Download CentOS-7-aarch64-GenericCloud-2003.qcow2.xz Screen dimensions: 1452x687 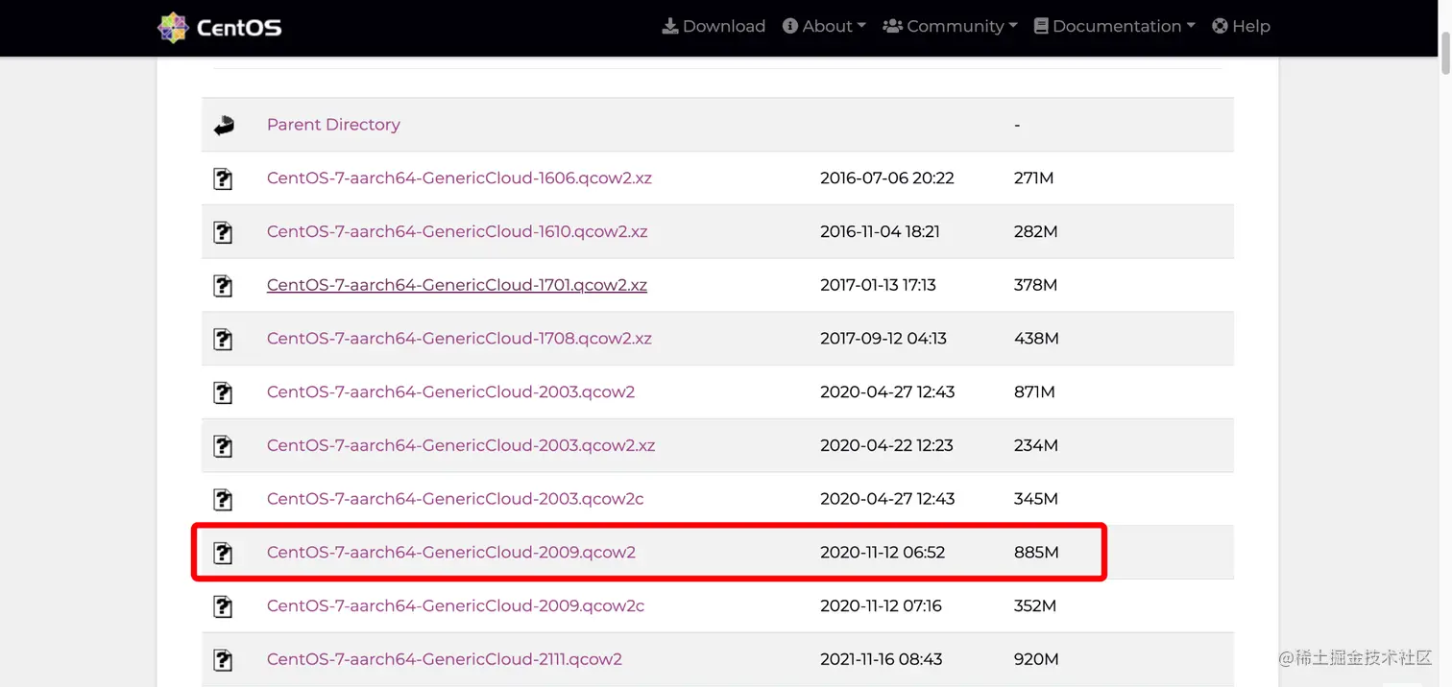(461, 445)
